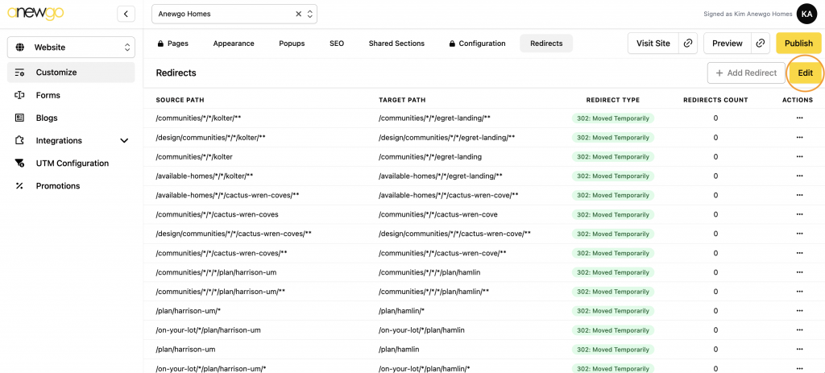Open UTM Configuration in sidebar

point(73,164)
